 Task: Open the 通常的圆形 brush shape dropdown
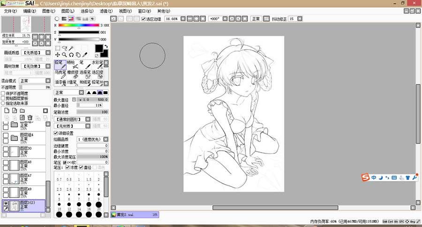tap(88, 119)
